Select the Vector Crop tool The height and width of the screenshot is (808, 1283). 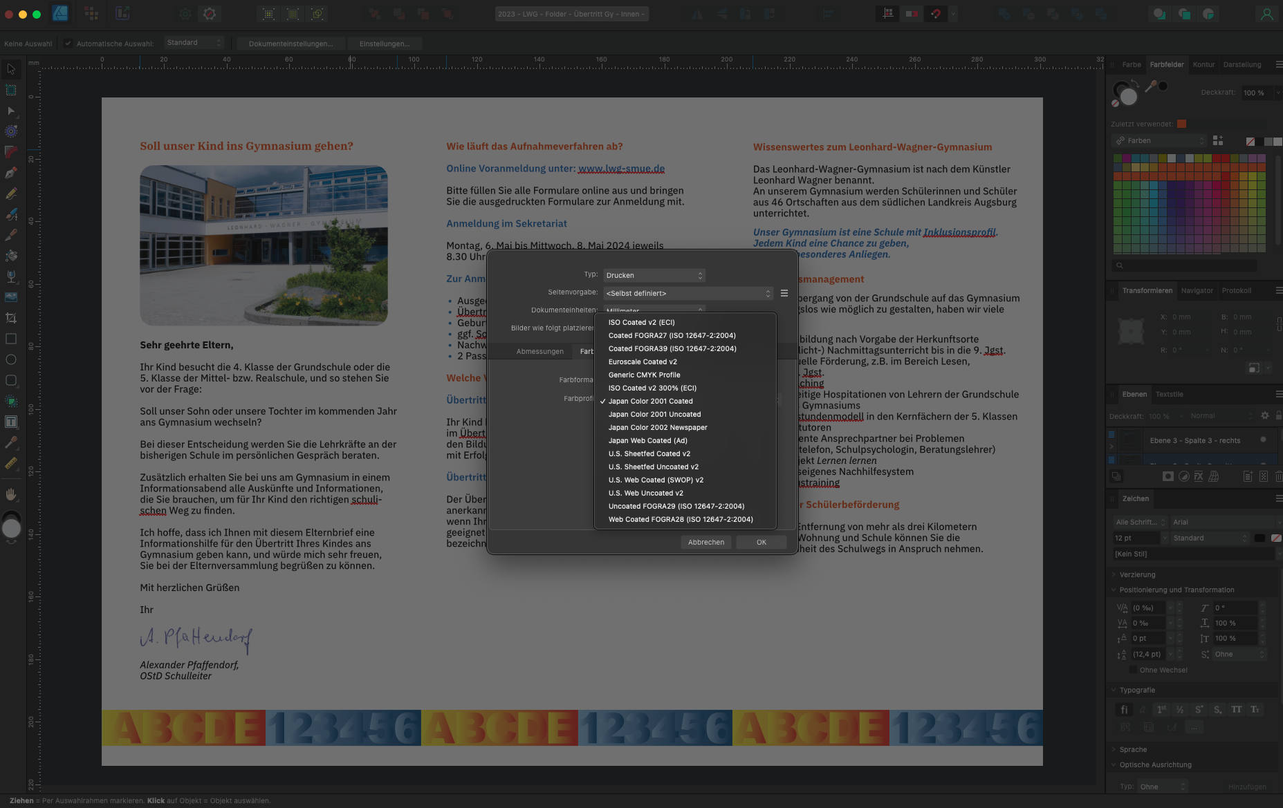click(11, 318)
